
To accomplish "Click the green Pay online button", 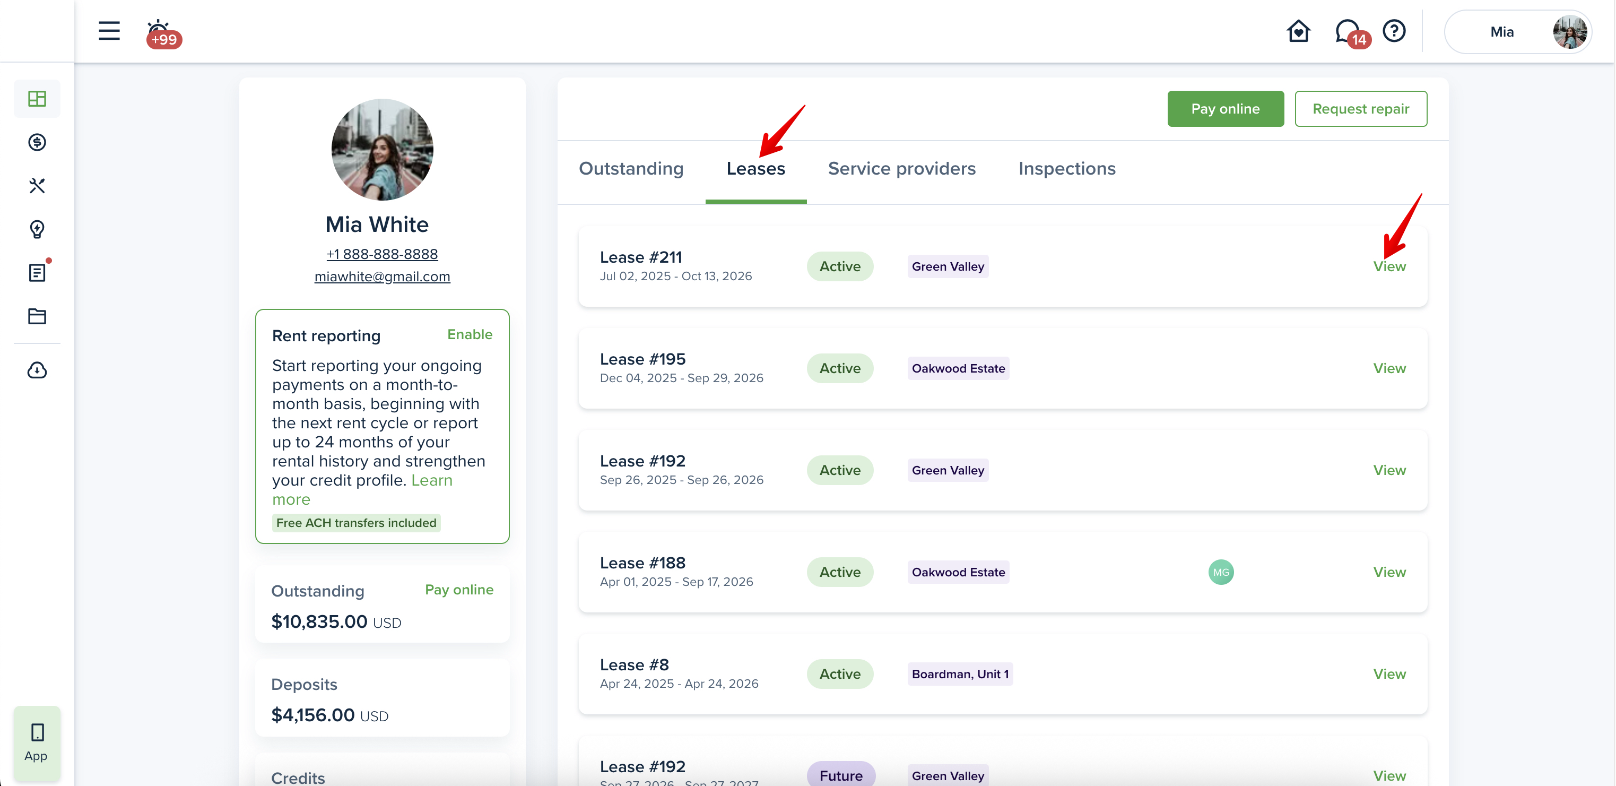I will point(1224,109).
